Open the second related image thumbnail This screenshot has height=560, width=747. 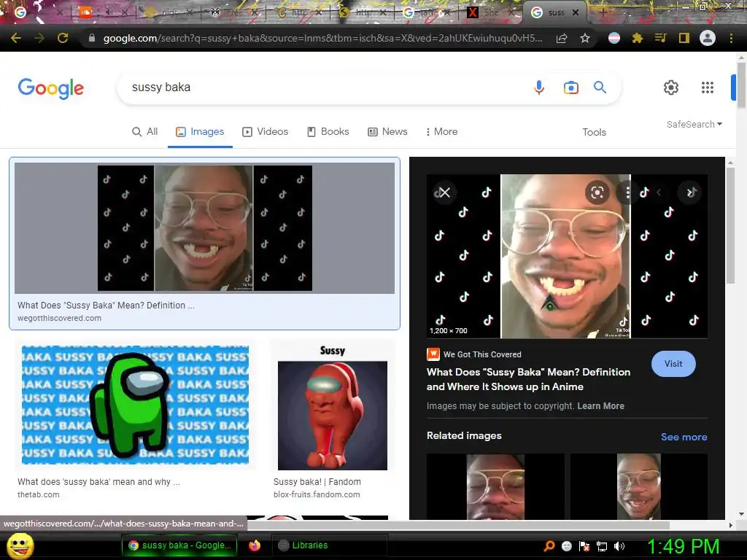(x=639, y=486)
